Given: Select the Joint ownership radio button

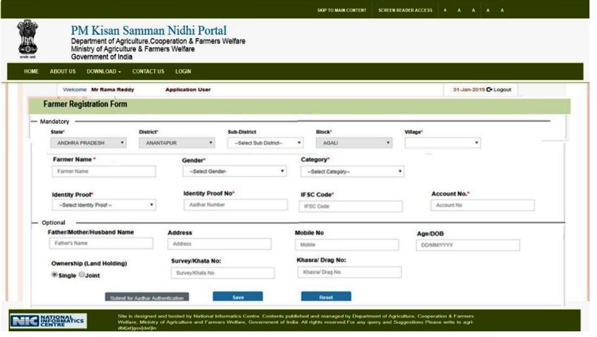Looking at the screenshot, I should point(82,275).
